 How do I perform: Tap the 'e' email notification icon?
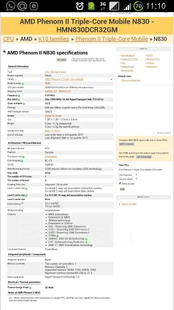tap(34, 6)
